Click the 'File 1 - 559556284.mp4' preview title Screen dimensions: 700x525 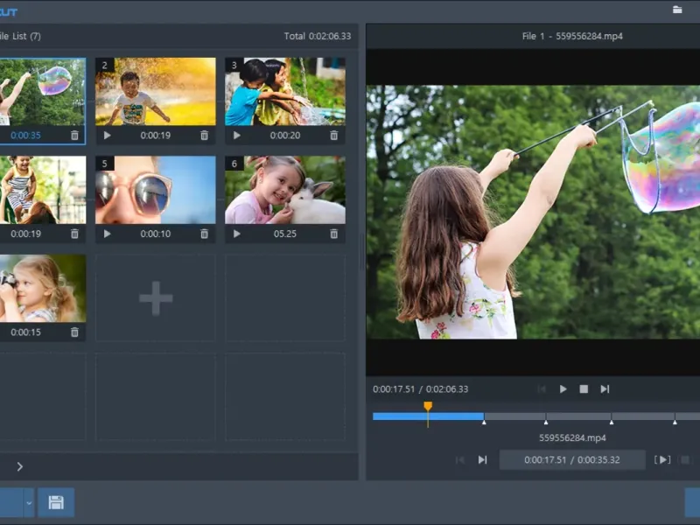point(572,36)
